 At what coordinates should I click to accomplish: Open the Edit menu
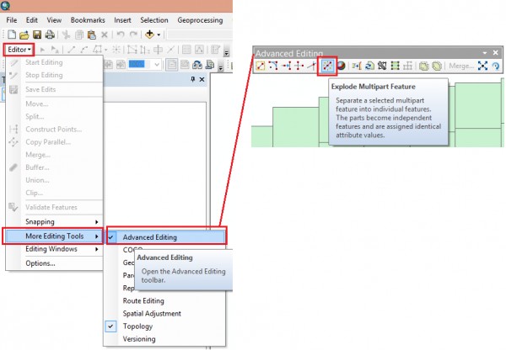pyautogui.click(x=32, y=20)
